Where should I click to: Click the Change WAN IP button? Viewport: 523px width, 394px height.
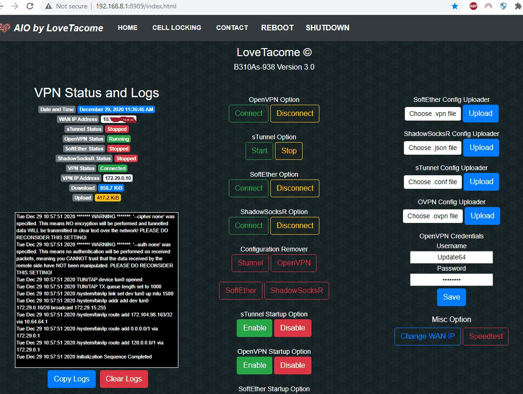(x=428, y=337)
